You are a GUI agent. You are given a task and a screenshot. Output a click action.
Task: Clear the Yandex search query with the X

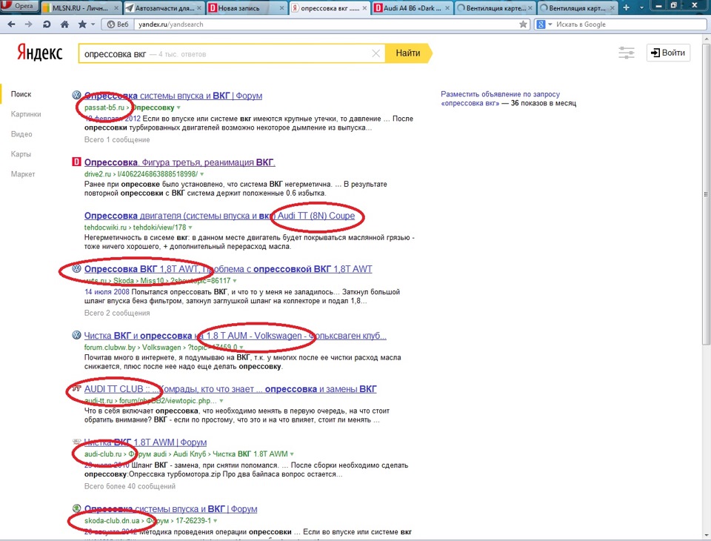376,53
